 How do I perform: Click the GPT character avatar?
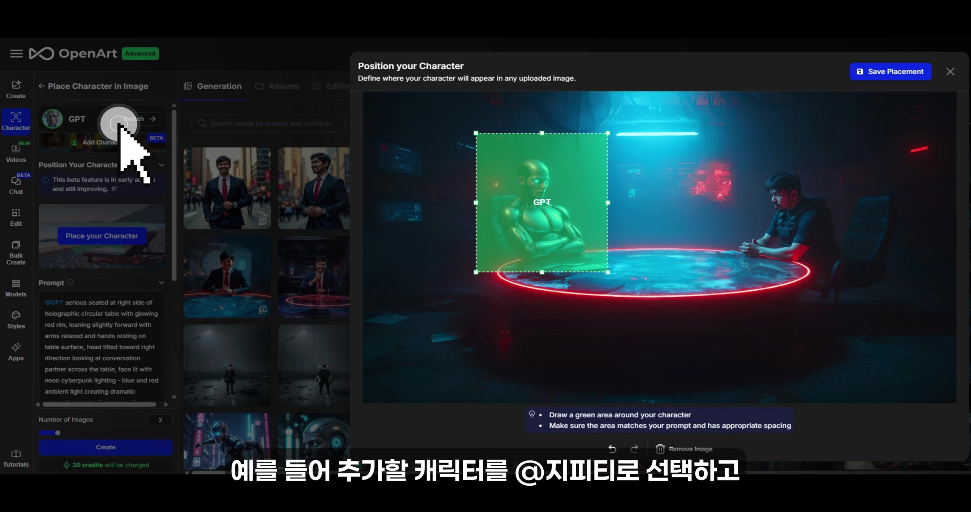52,119
